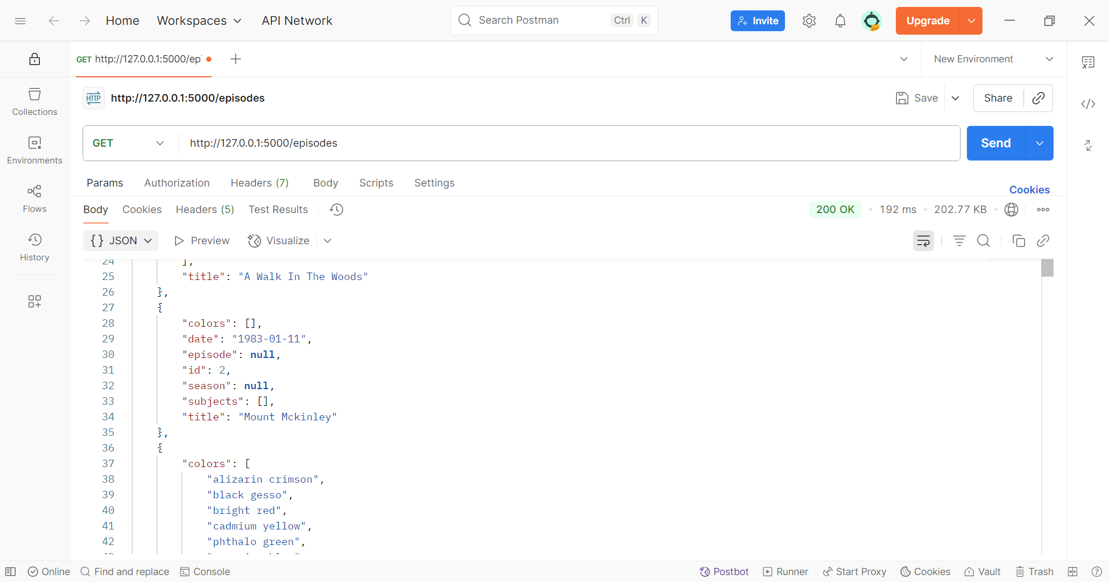
Task: Open the History sidebar panel
Action: tap(35, 247)
